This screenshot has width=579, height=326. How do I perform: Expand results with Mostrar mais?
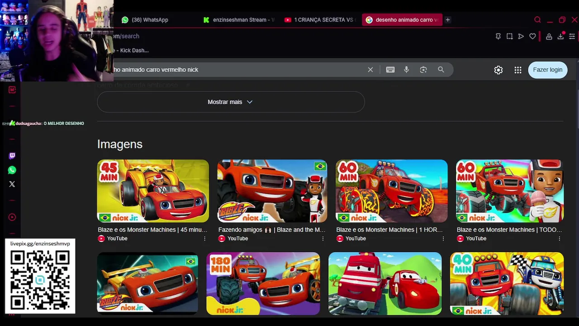pos(231,102)
